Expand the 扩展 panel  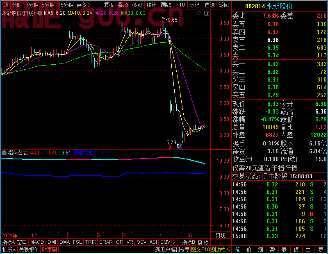[x=9, y=249]
